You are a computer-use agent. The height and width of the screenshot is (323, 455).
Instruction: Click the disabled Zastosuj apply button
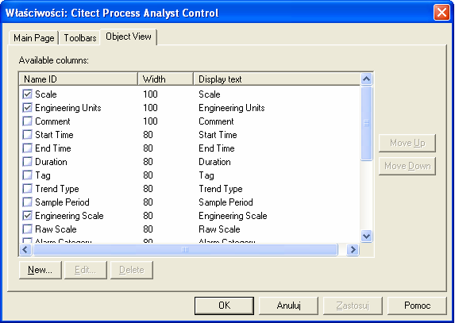[x=353, y=306]
